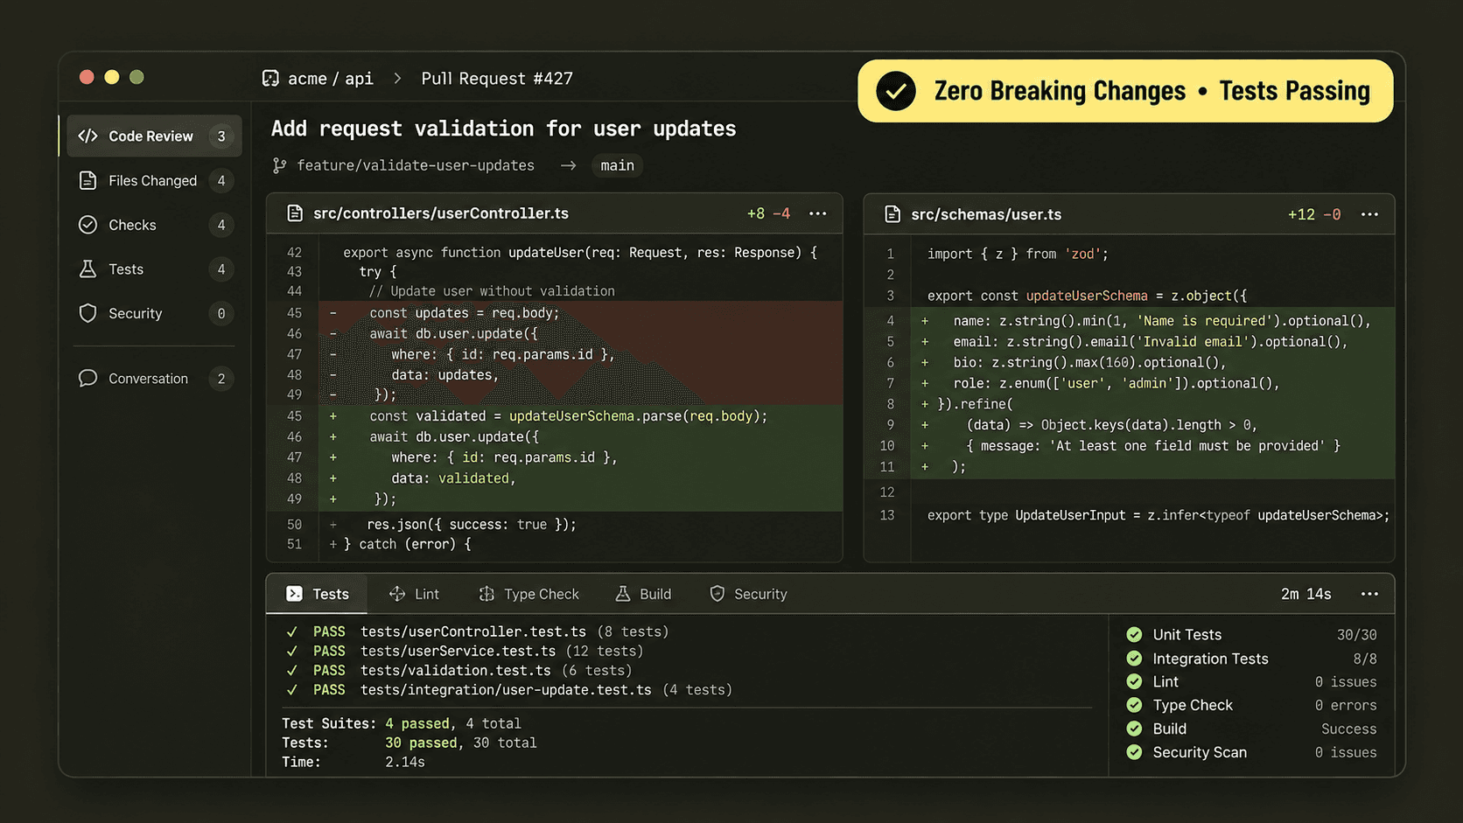Click the Lint status row label
Screen dimensions: 1463x823
point(1165,682)
